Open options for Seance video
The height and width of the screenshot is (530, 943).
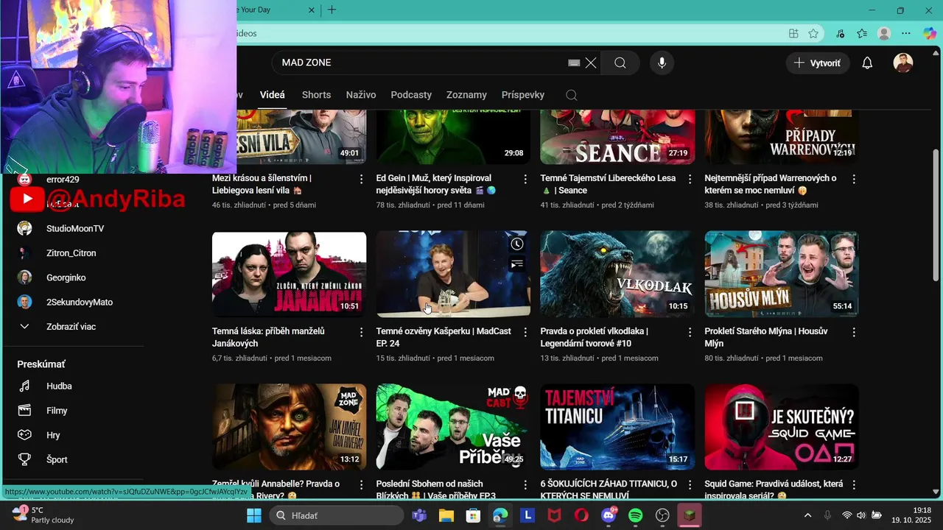point(690,179)
